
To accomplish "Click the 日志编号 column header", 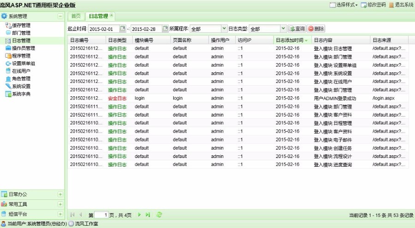I will click(x=87, y=40).
